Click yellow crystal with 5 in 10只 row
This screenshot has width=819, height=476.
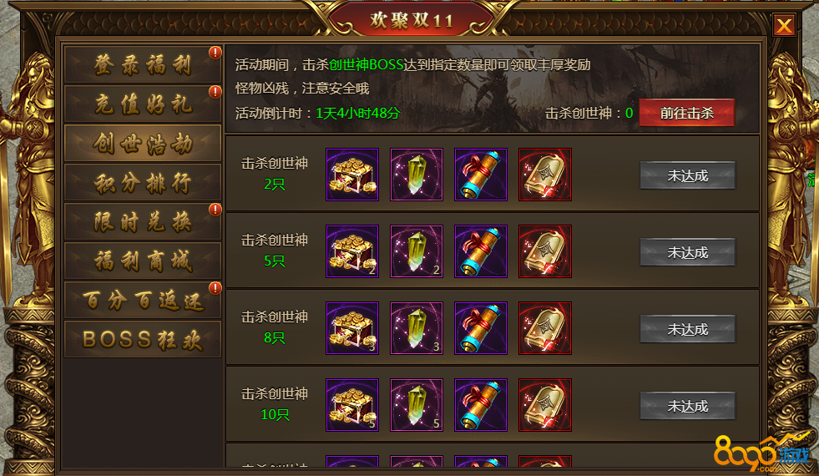point(417,405)
